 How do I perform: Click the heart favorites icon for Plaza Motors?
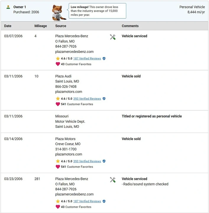[58, 167]
